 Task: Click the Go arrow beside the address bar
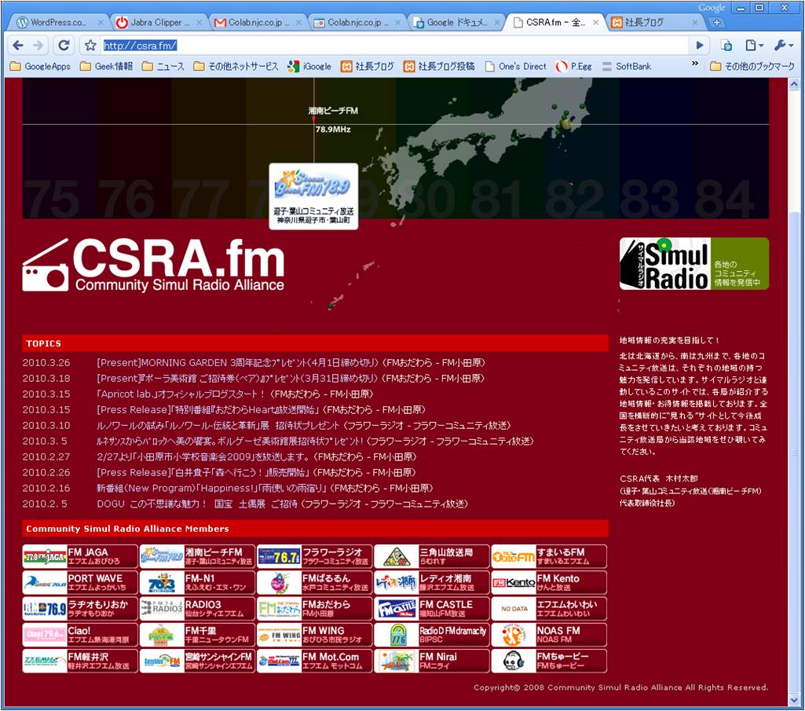[x=699, y=46]
